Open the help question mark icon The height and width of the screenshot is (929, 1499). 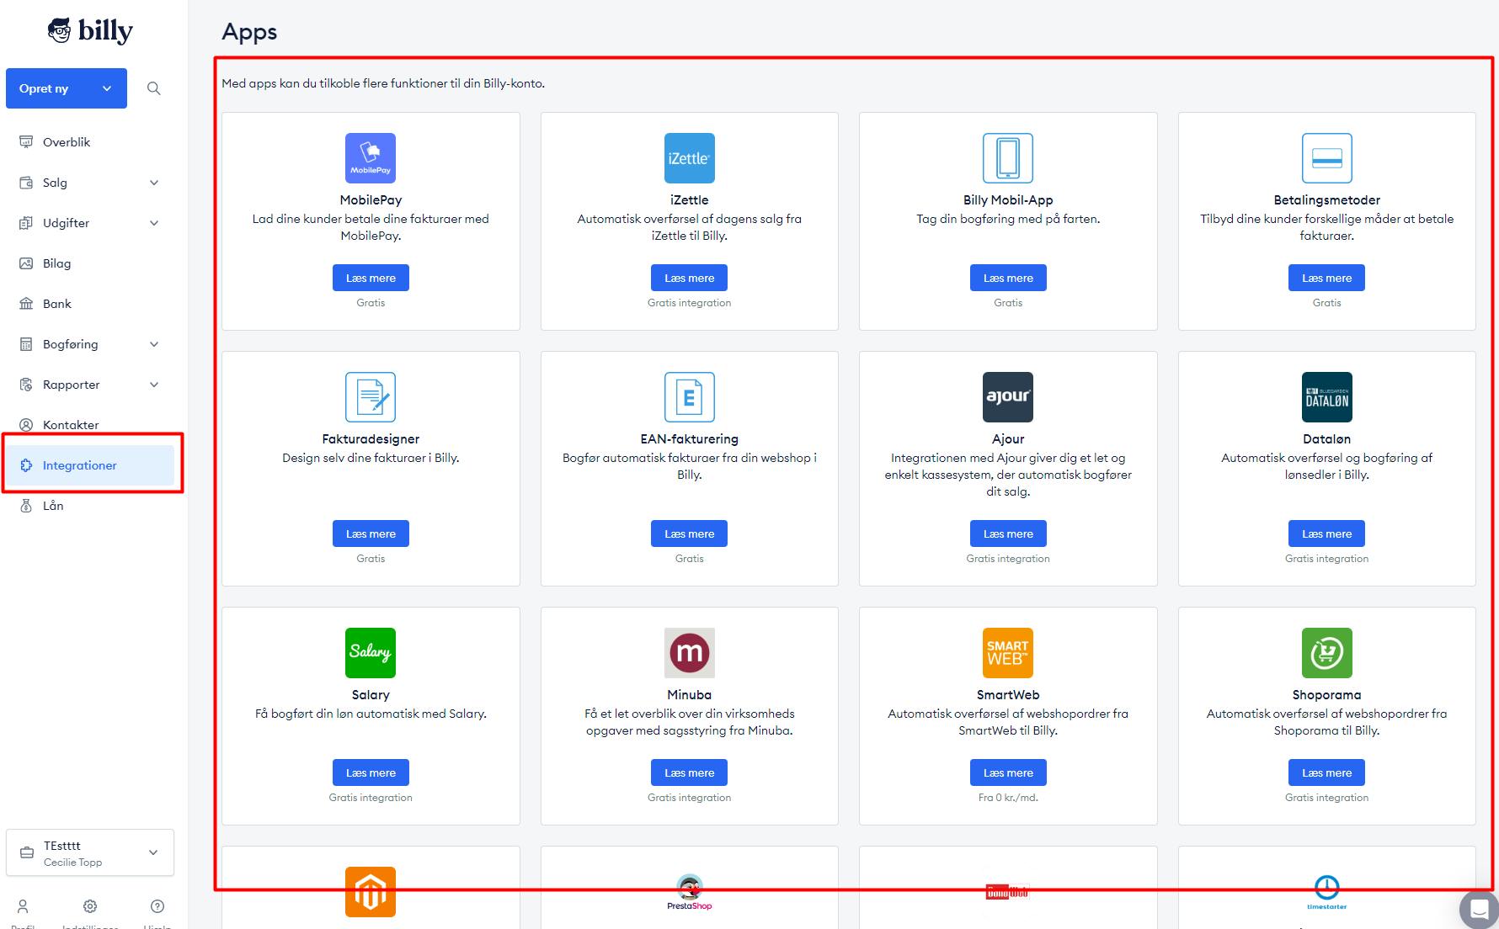[x=157, y=906]
